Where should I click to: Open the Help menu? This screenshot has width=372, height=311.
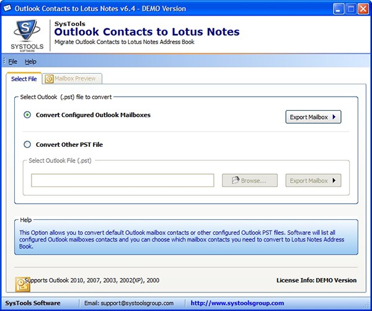click(30, 62)
